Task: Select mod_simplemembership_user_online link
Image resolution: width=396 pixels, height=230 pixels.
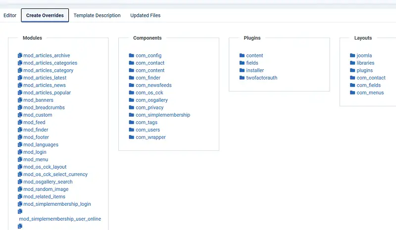Action: [x=60, y=219]
